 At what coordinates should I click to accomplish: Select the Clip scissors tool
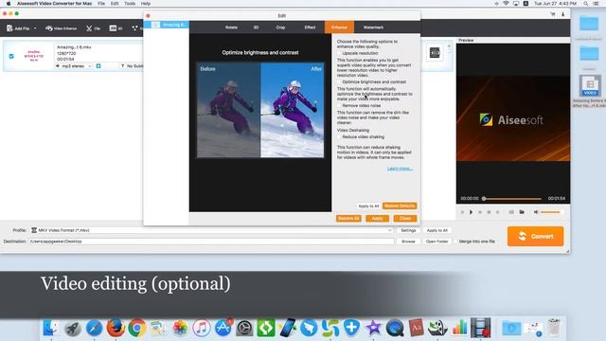pyautogui.click(x=93, y=28)
